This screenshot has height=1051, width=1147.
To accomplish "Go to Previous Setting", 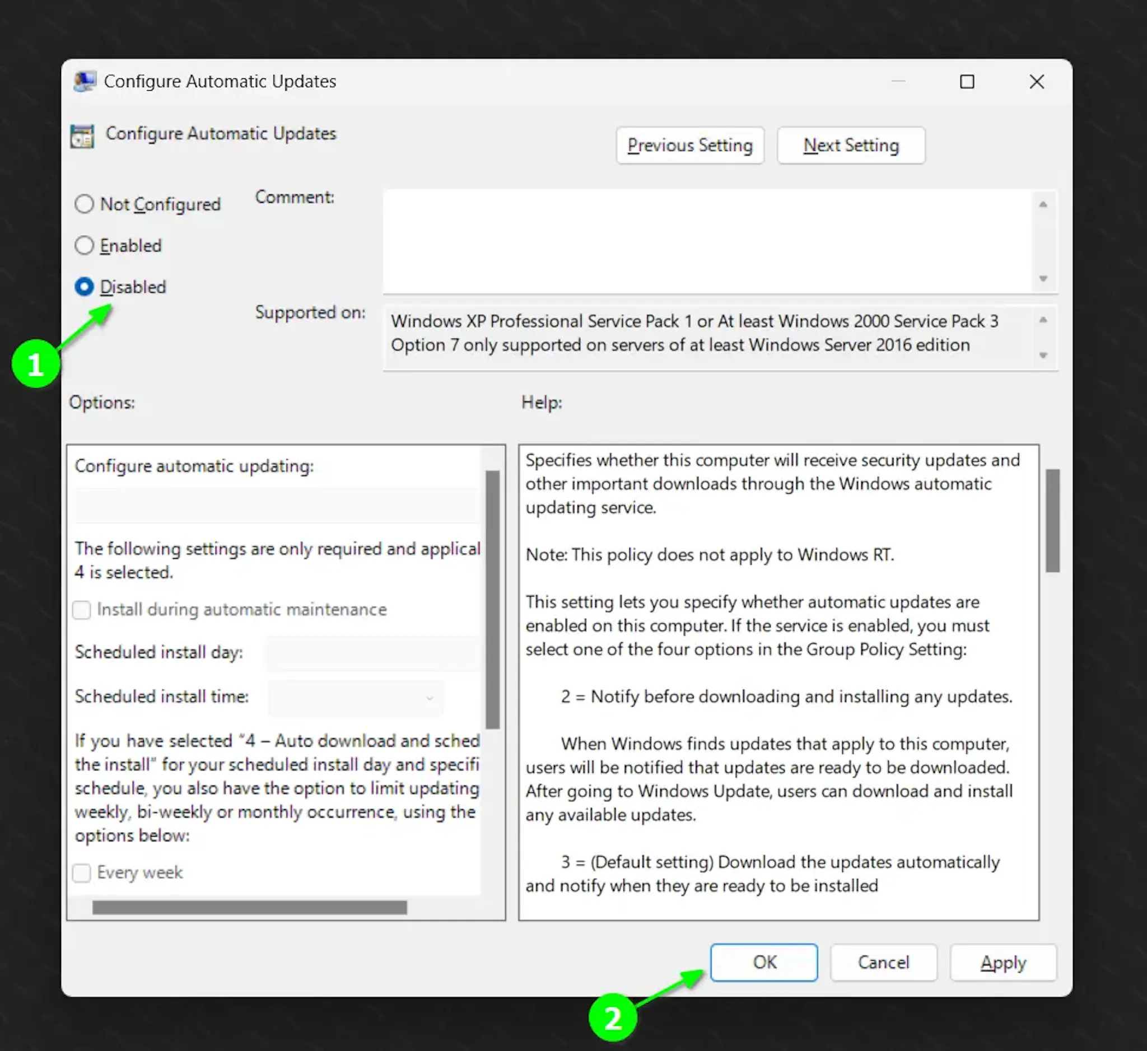I will point(689,146).
